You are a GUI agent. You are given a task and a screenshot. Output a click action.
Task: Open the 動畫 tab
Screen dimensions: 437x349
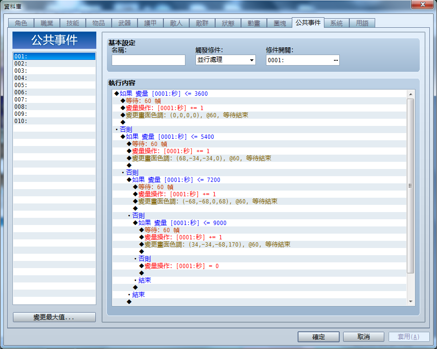click(x=254, y=23)
